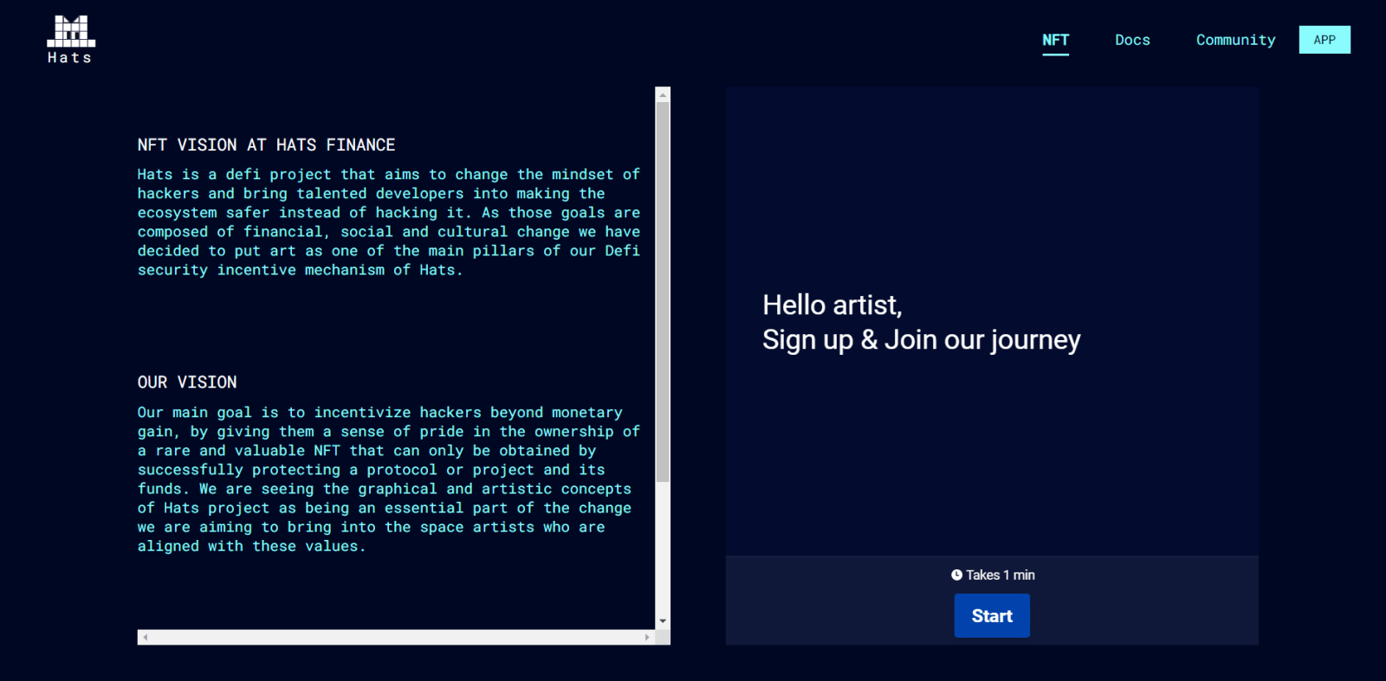This screenshot has width=1386, height=681.
Task: Click the paragraph starting "Our main goal"
Action: 388,479
